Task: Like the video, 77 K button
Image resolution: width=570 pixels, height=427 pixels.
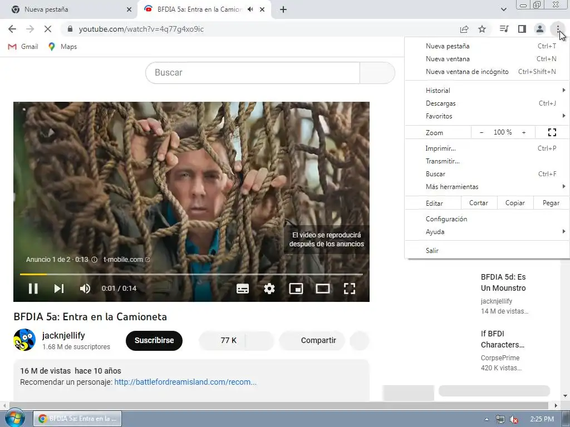Action: 222,341
